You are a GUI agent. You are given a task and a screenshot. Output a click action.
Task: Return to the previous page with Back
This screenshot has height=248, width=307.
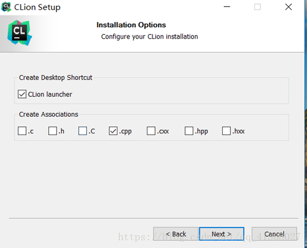pyautogui.click(x=176, y=234)
